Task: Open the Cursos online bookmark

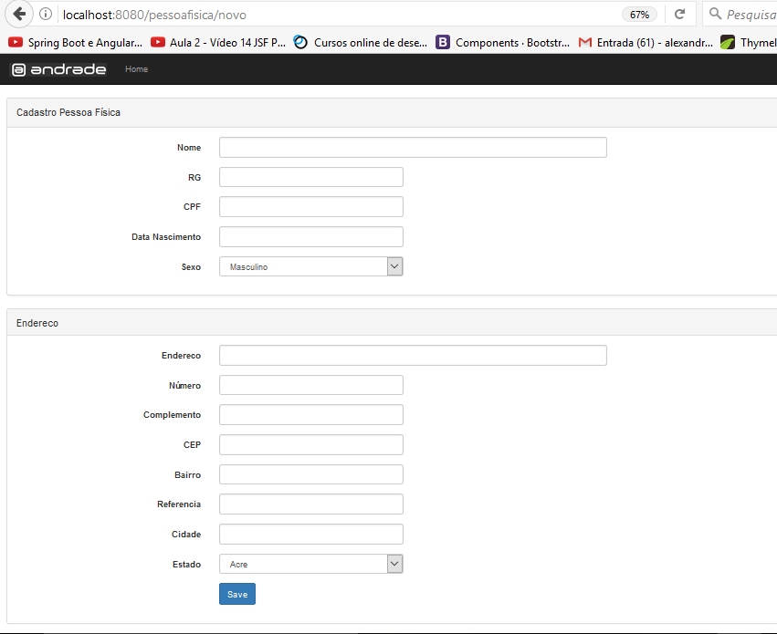Action: 361,43
